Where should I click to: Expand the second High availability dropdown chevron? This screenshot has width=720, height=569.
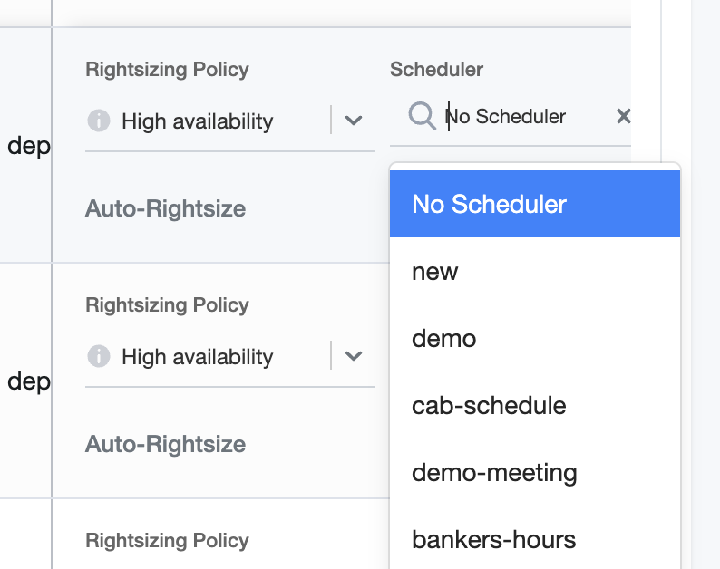coord(354,356)
